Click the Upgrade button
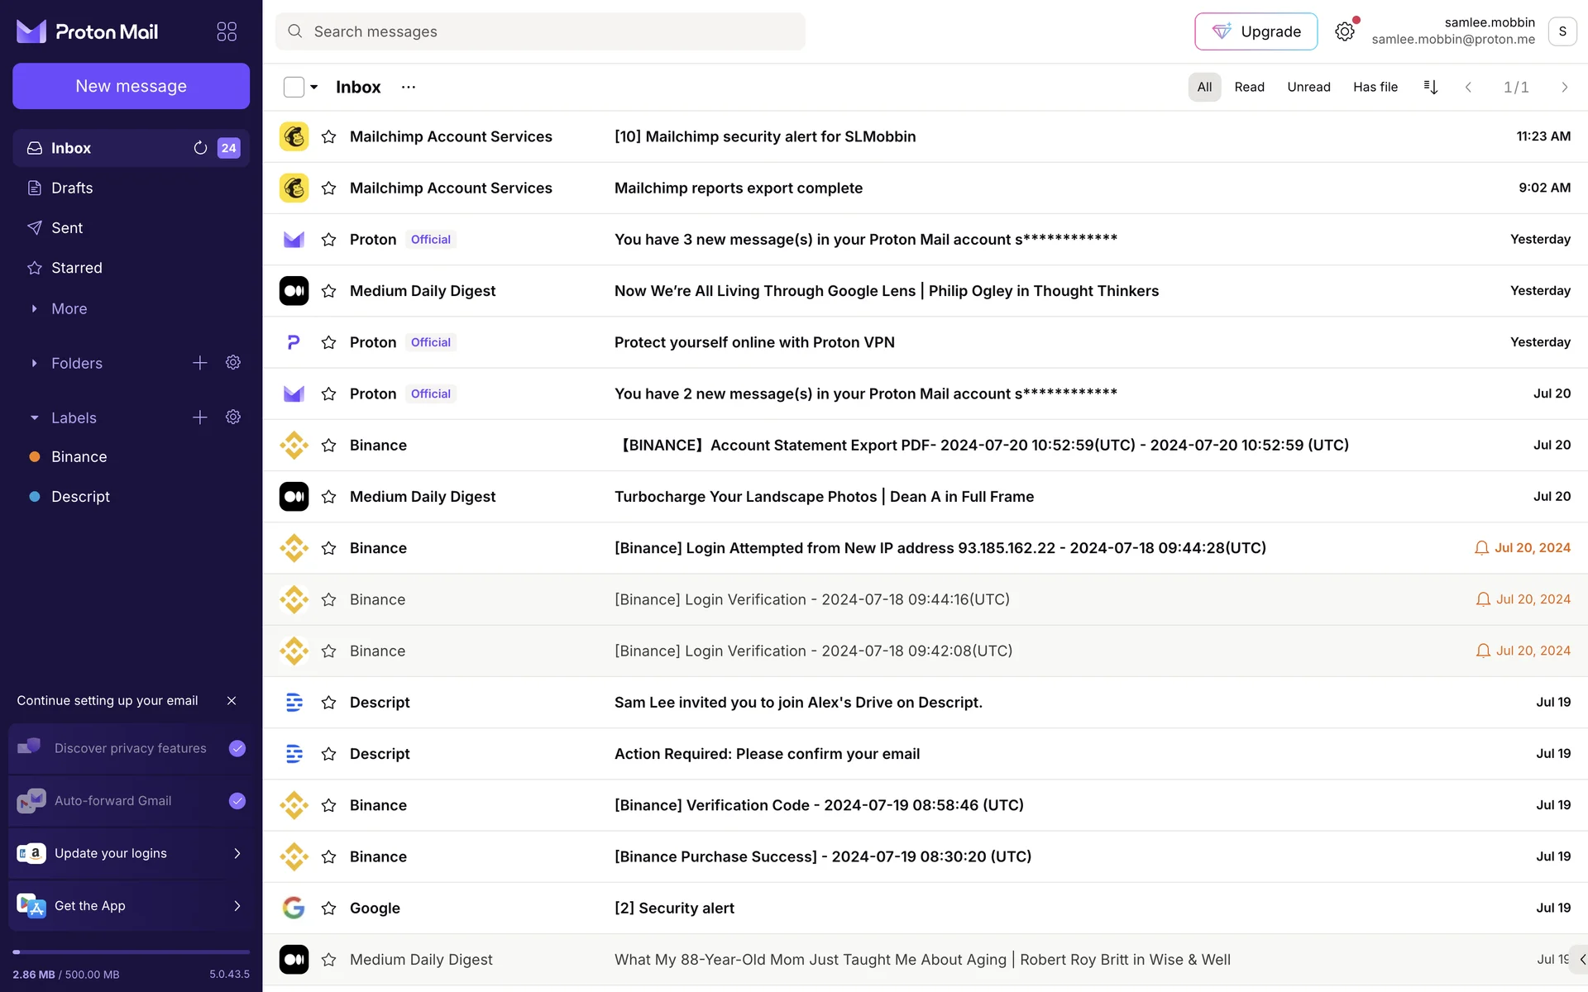The width and height of the screenshot is (1588, 992). tap(1256, 31)
